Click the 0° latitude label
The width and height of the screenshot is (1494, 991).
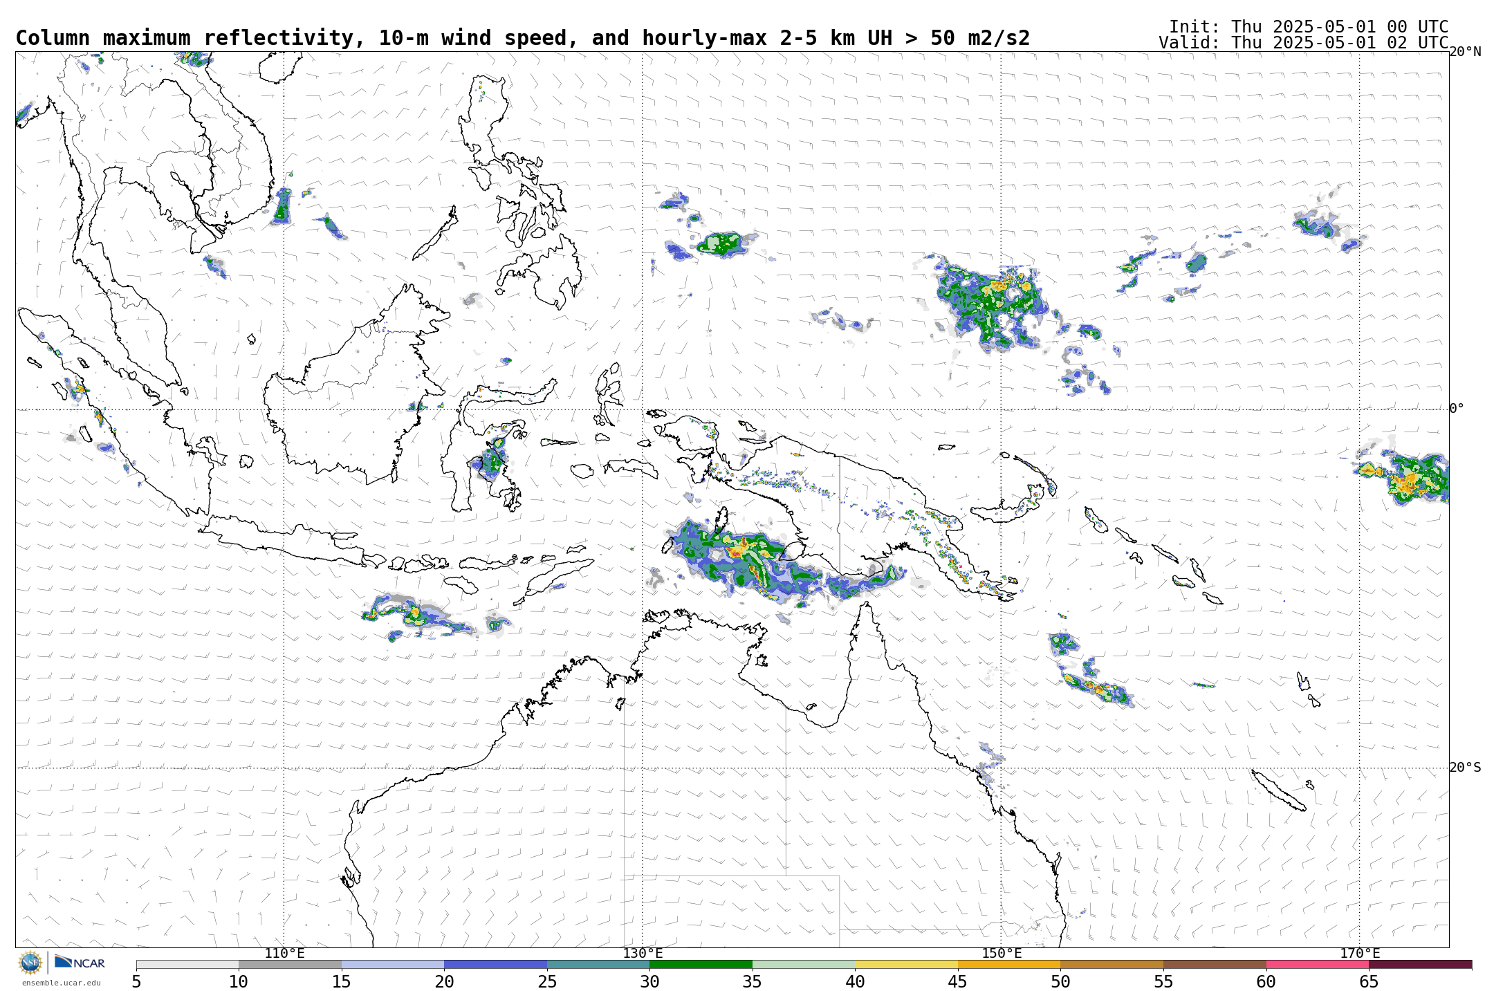tap(1457, 409)
